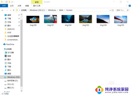131x95 pixels.
Task: Open 音乐 under 此电脑
Action: pyautogui.click(x=9, y=70)
